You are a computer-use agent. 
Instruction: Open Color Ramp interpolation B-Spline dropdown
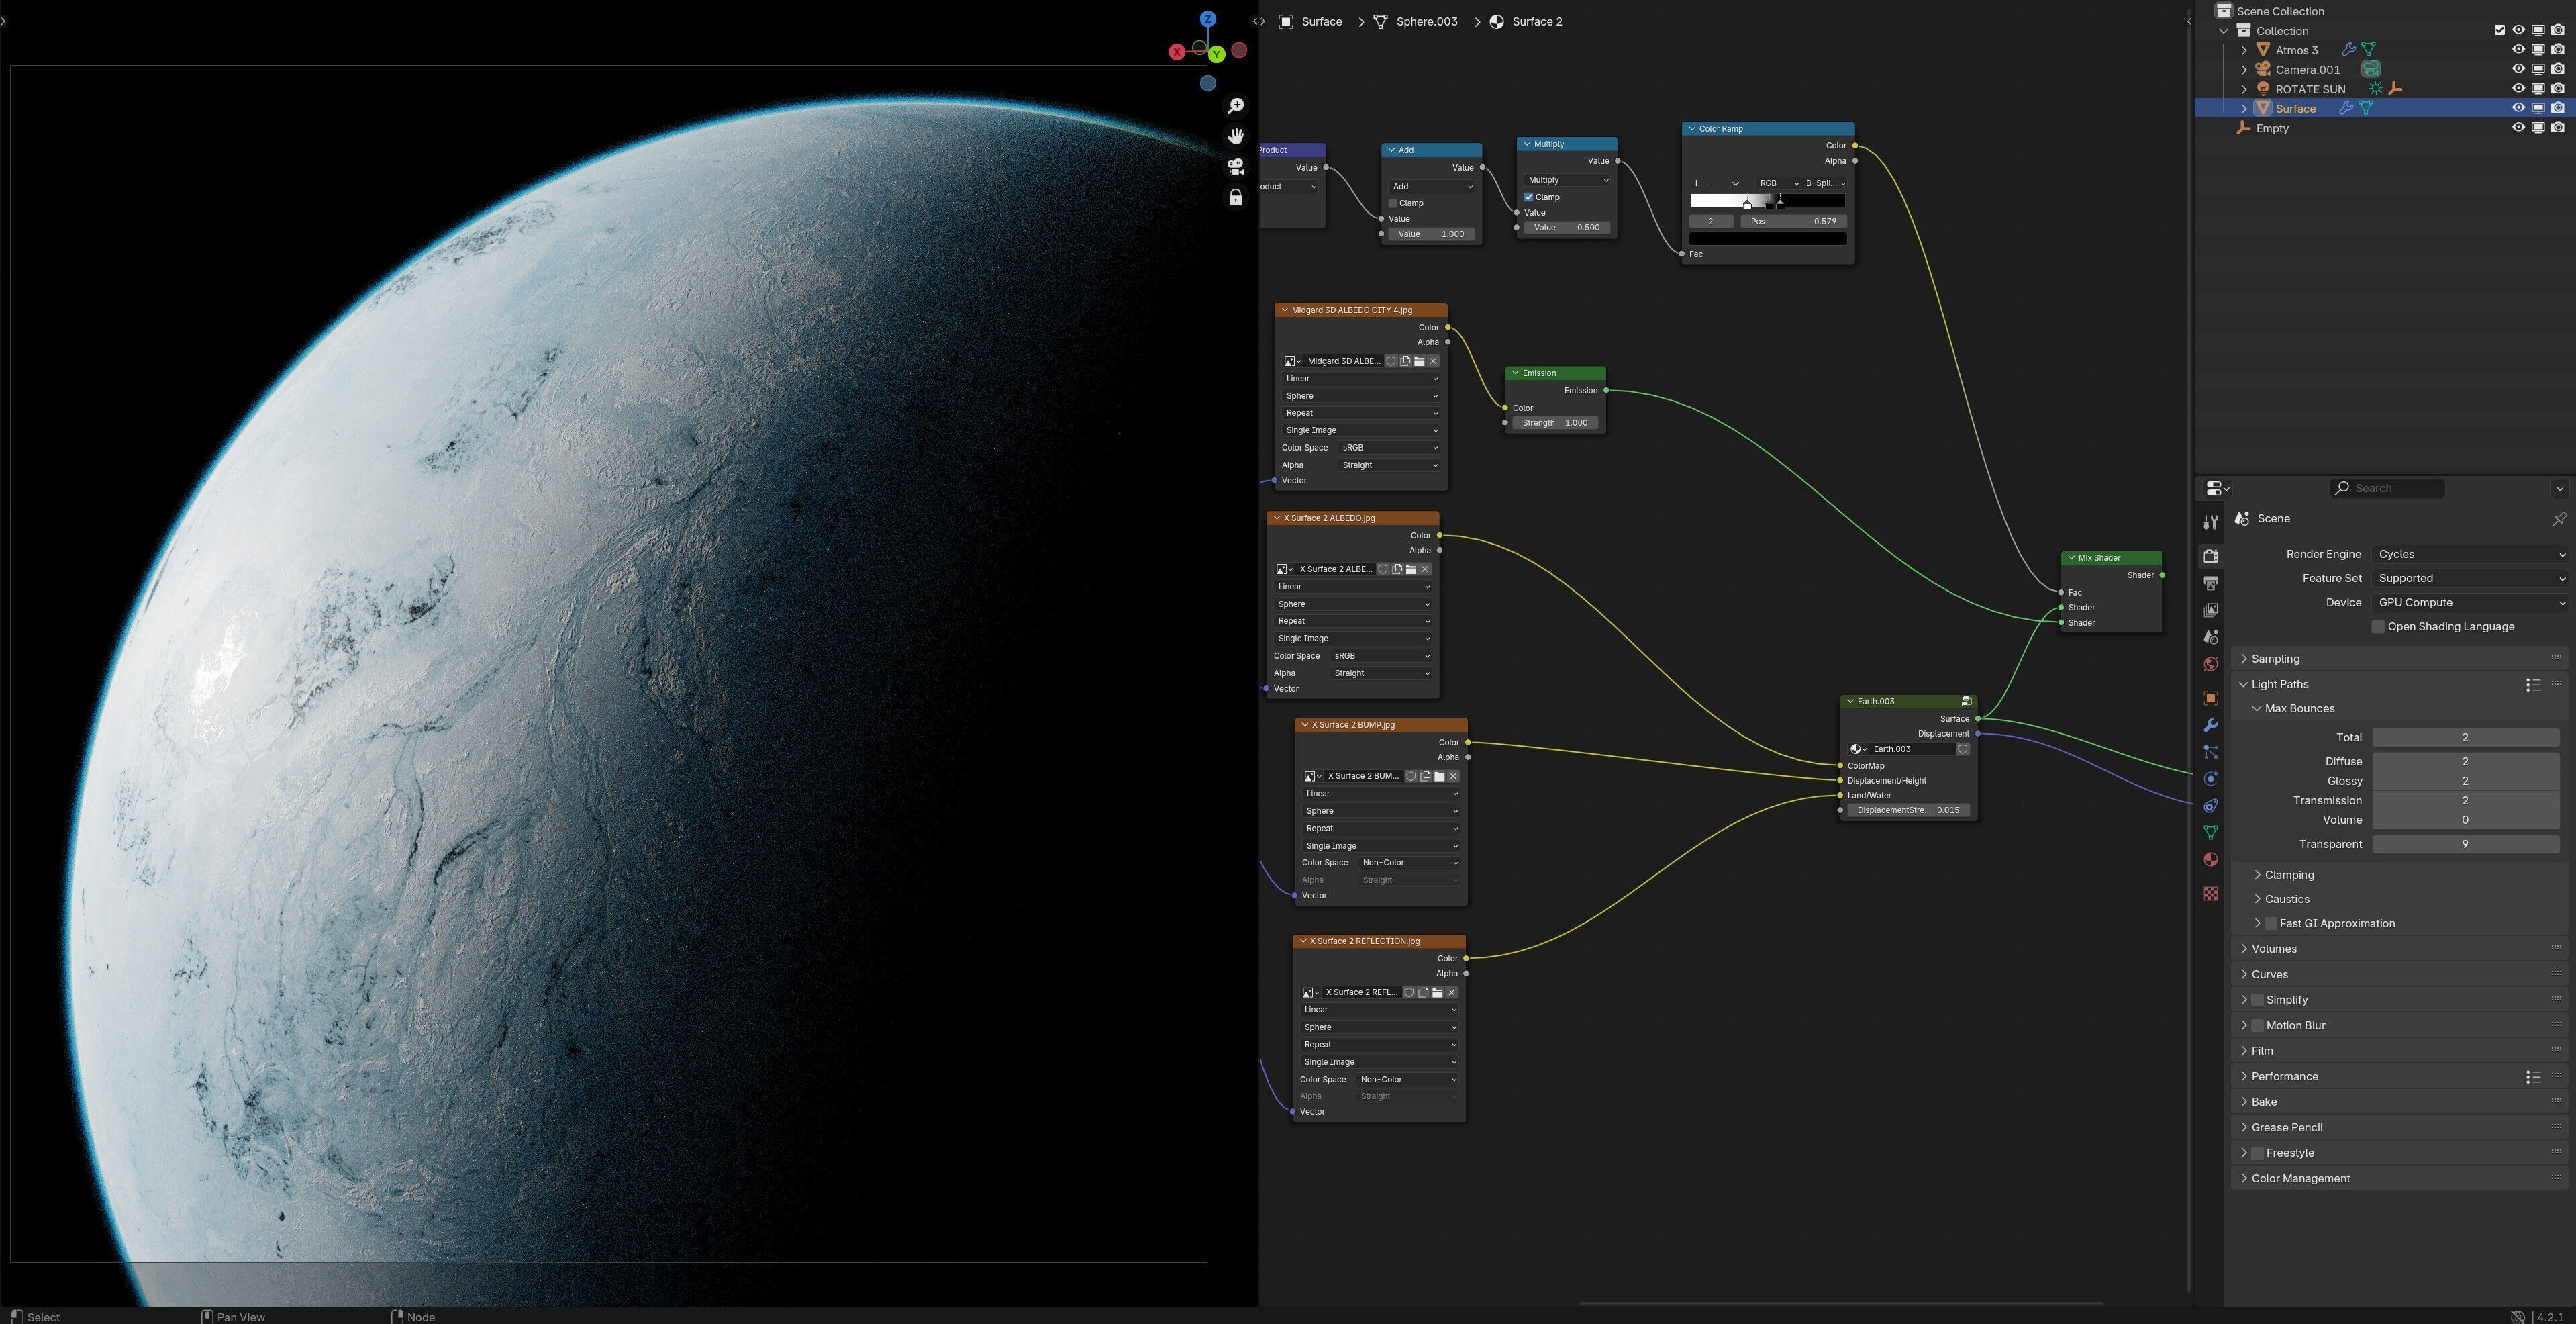click(x=1825, y=183)
